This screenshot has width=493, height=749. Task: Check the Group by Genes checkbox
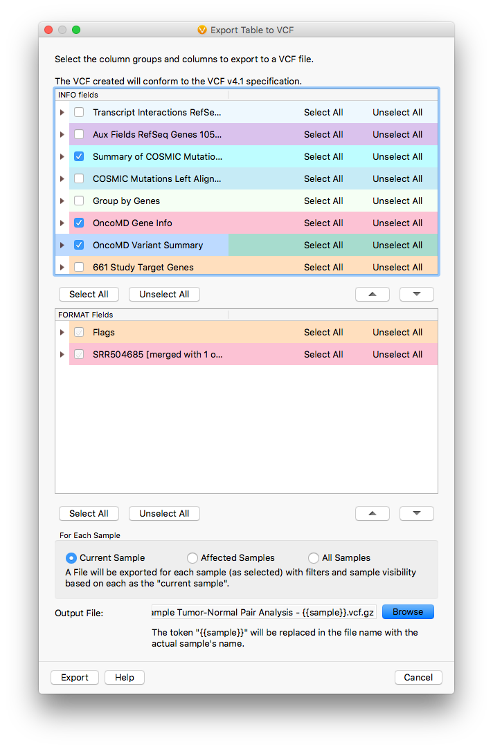pos(79,201)
